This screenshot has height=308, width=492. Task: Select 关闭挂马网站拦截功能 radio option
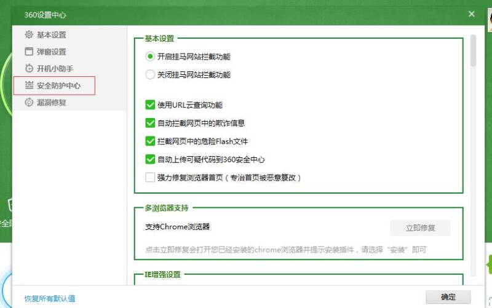[x=150, y=74]
